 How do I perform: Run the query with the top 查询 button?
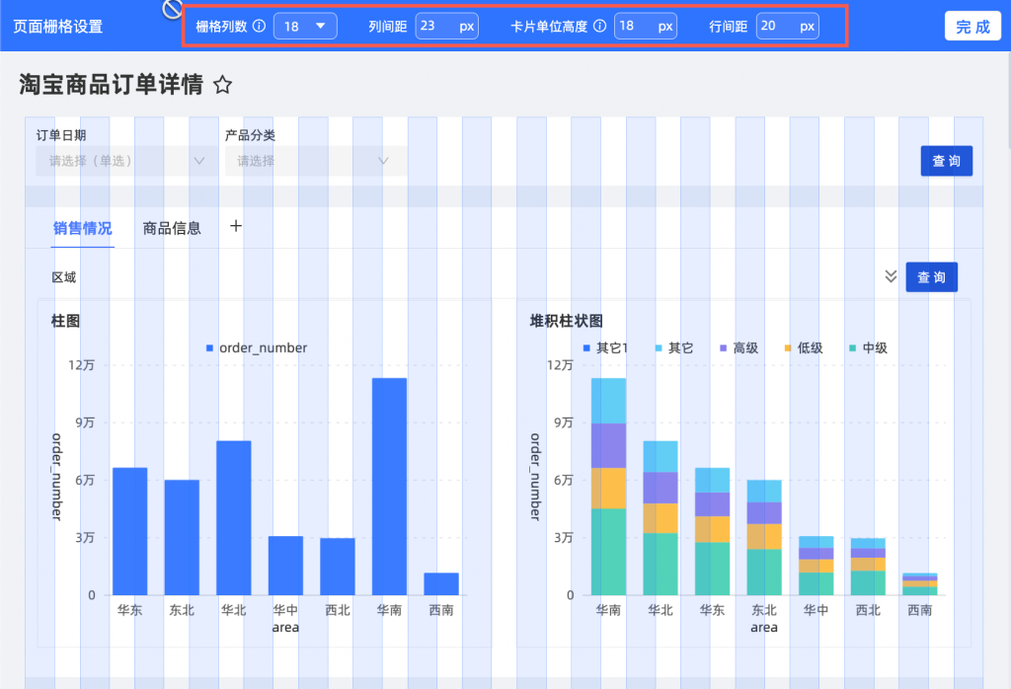pos(946,160)
